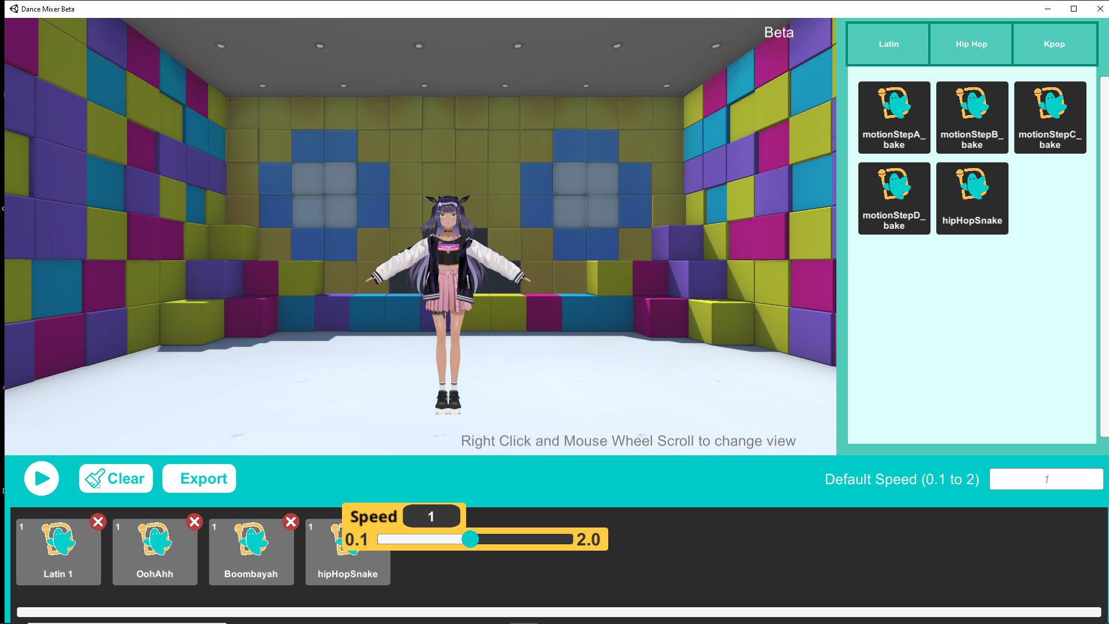This screenshot has height=624, width=1109.
Task: Select the motionStepA_bake motion icon
Action: [894, 117]
